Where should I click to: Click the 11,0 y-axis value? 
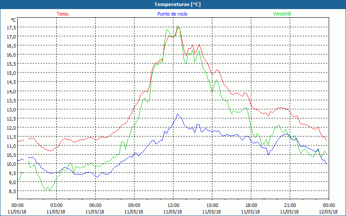pos(12,146)
